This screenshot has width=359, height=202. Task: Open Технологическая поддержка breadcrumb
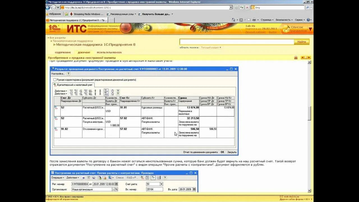73,41
